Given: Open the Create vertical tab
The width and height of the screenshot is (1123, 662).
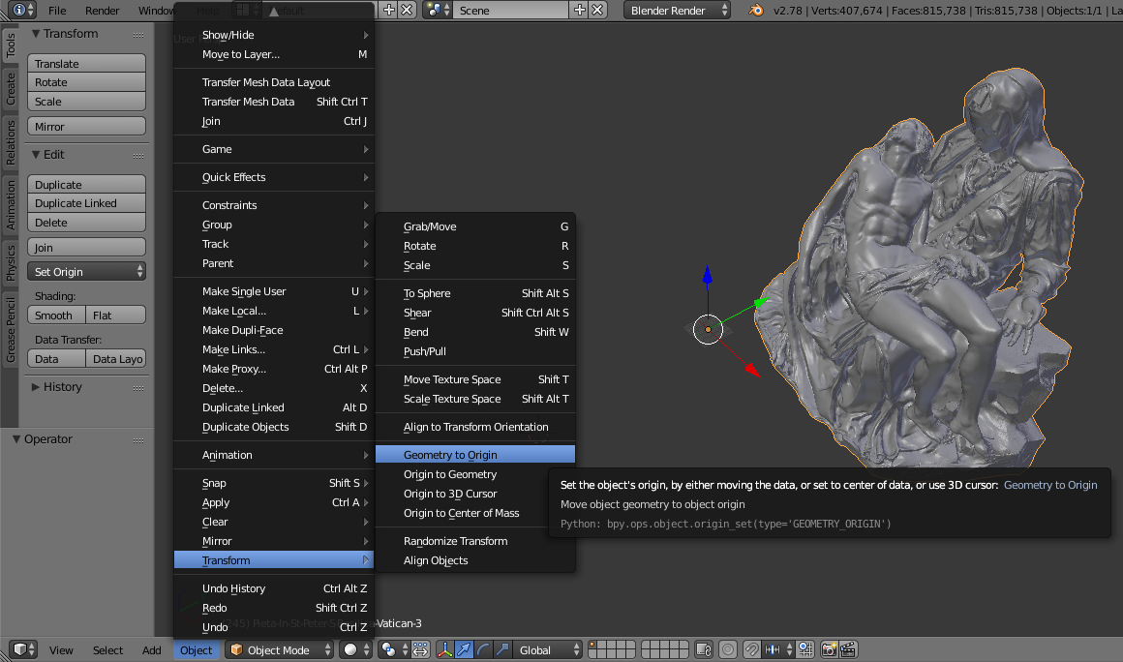Looking at the screenshot, I should tap(10, 89).
